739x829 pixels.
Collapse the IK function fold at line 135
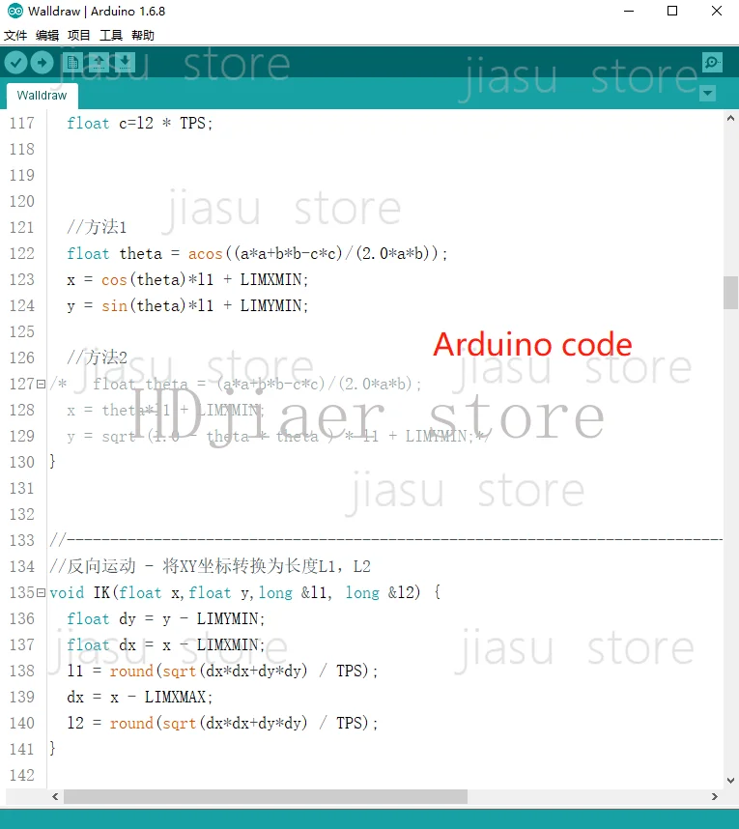[41, 592]
